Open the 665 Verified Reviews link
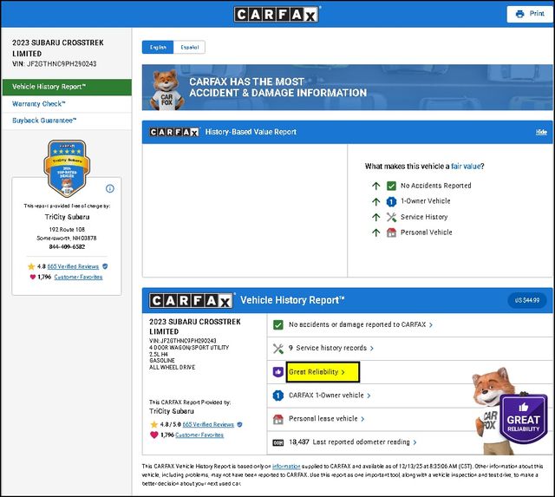The height and width of the screenshot is (497, 555). [75, 266]
